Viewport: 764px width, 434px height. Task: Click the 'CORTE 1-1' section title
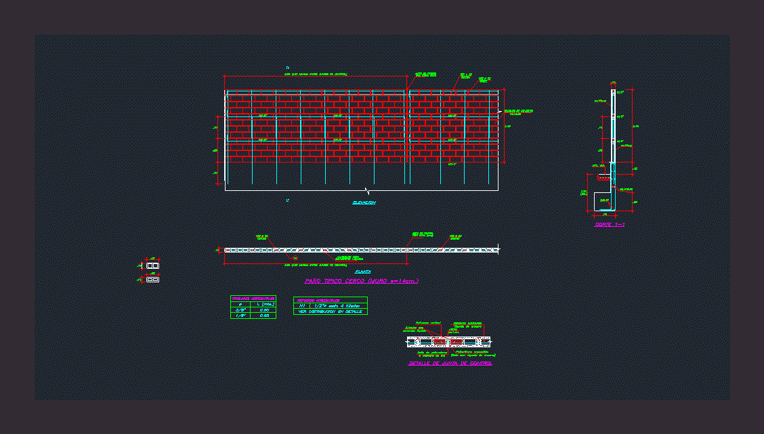(x=610, y=225)
